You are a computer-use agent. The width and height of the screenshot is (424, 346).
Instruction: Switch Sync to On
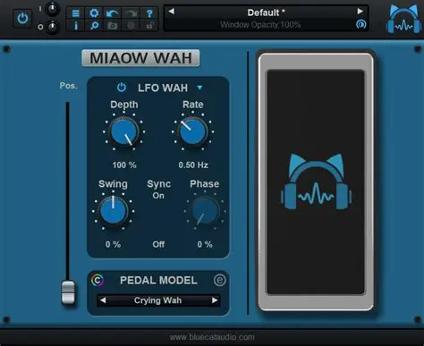coord(158,196)
